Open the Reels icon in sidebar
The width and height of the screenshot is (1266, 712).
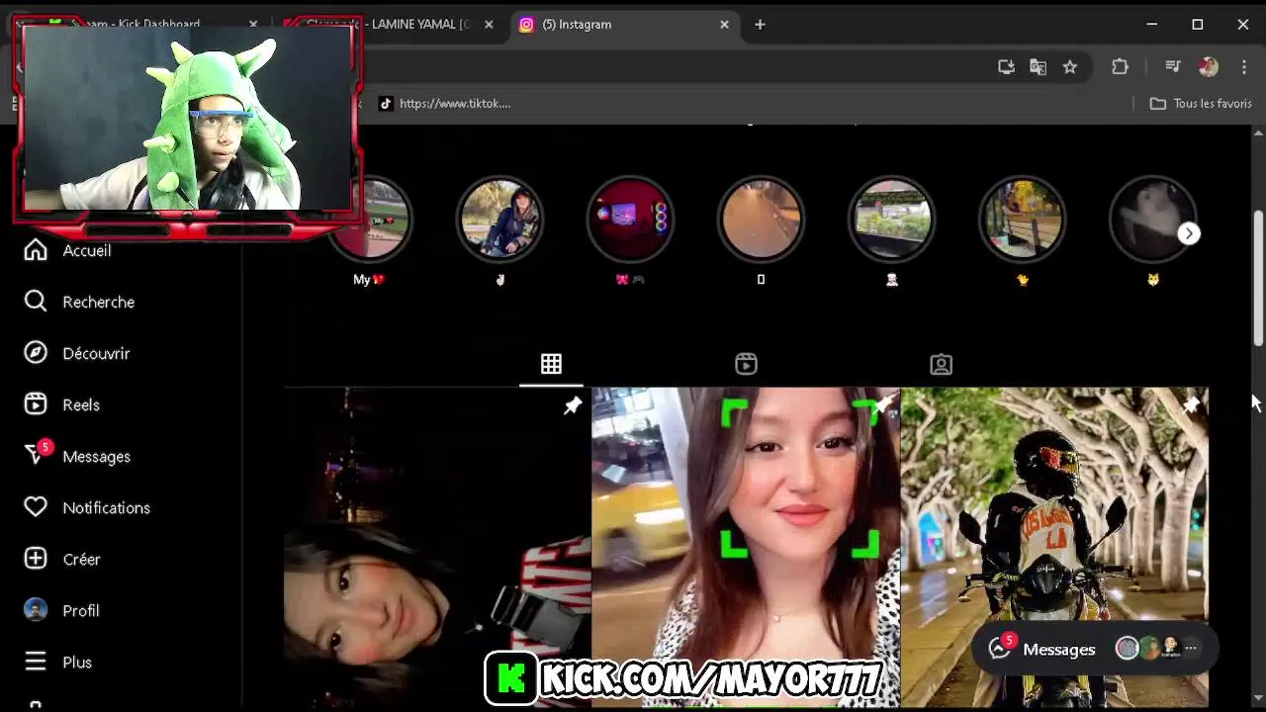click(x=36, y=404)
